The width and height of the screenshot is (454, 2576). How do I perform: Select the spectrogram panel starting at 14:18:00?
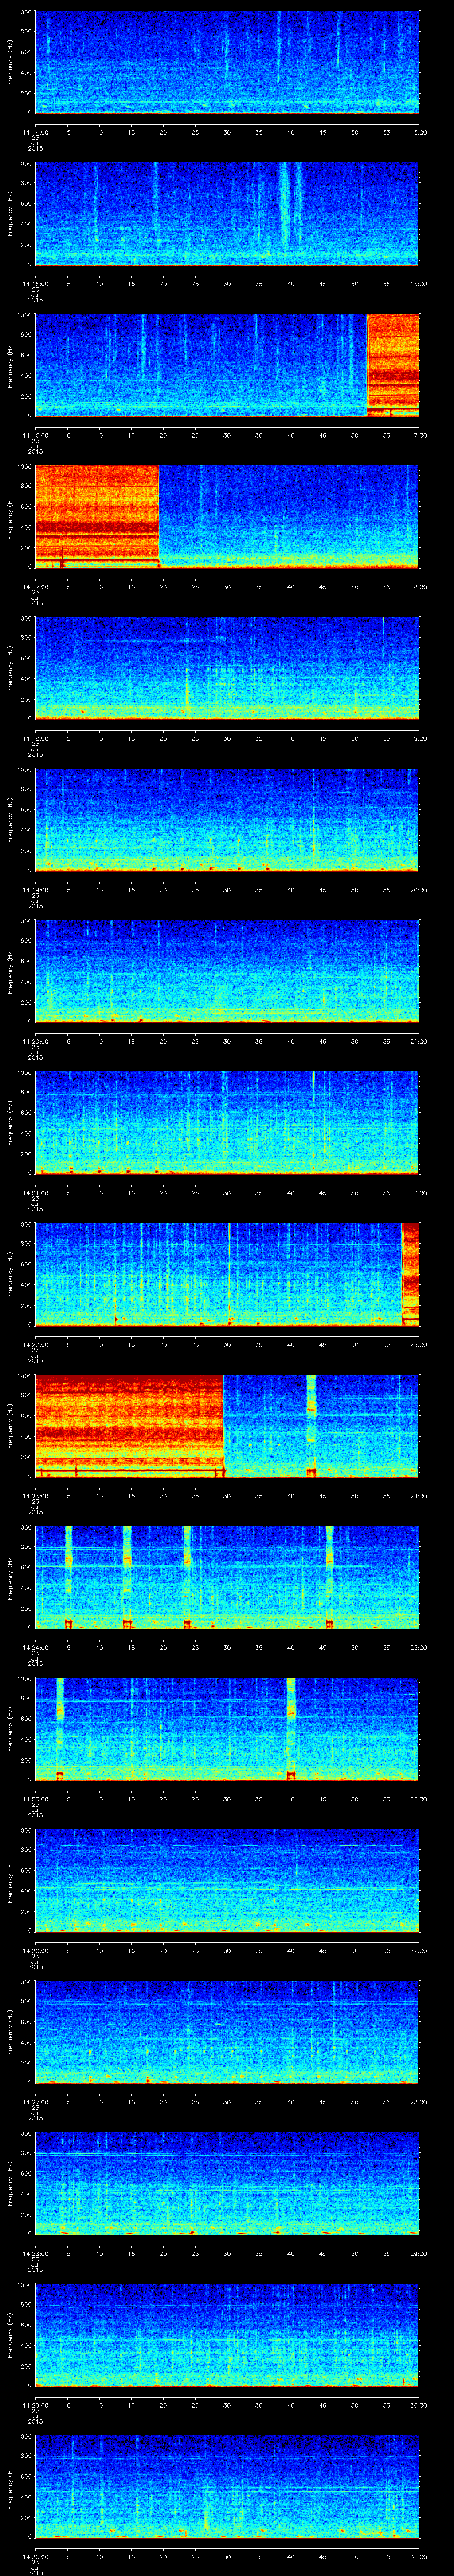227,668
